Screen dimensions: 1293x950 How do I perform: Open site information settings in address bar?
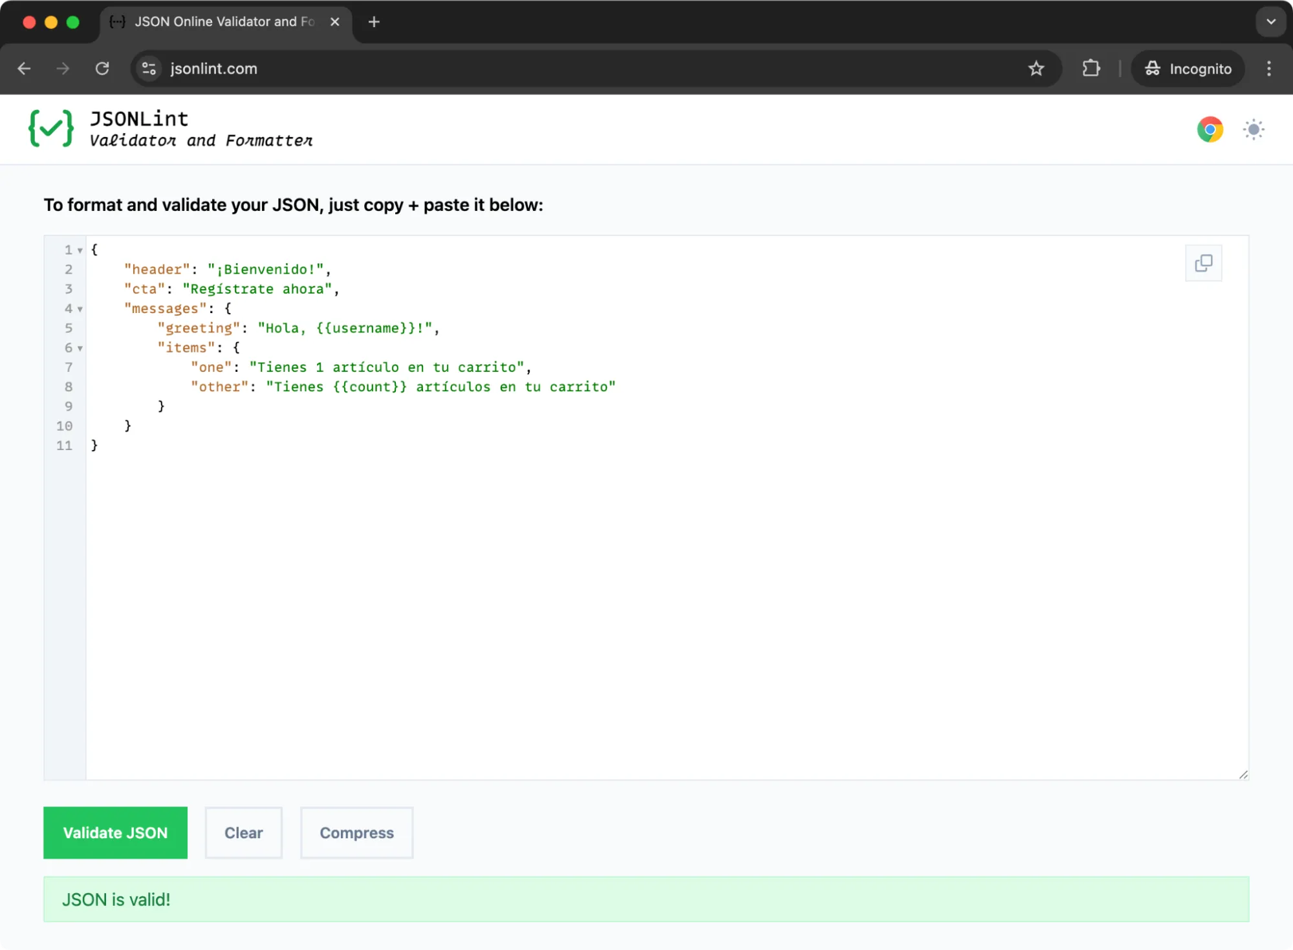149,69
